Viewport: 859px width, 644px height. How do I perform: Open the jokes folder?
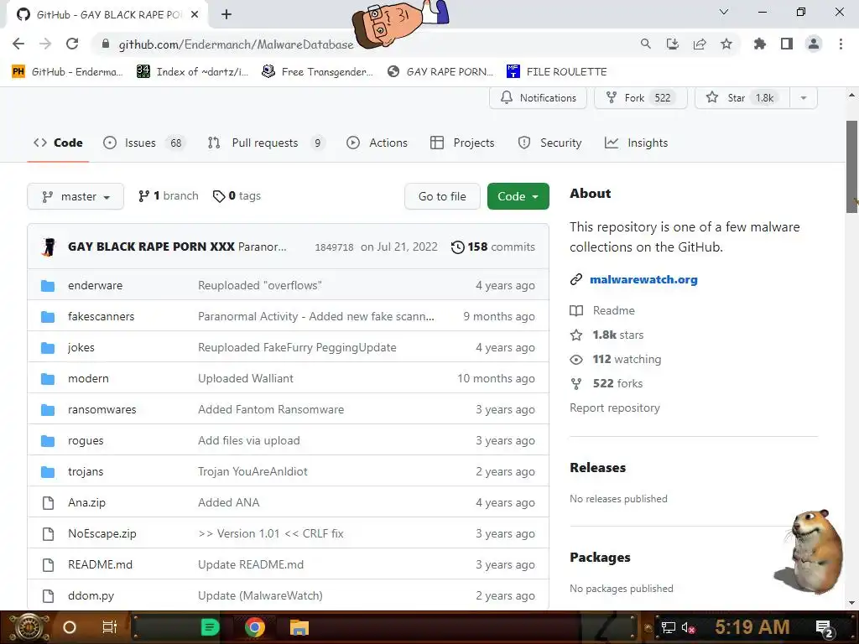coord(81,348)
